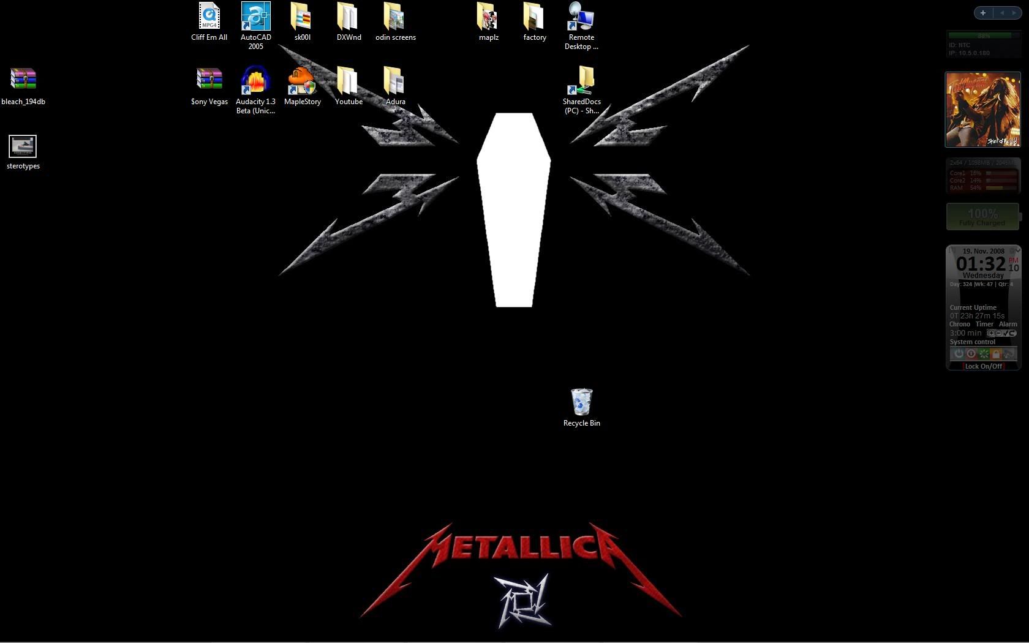The image size is (1029, 643).
Task: Click the RAM 54% usage bar
Action: 1001,188
